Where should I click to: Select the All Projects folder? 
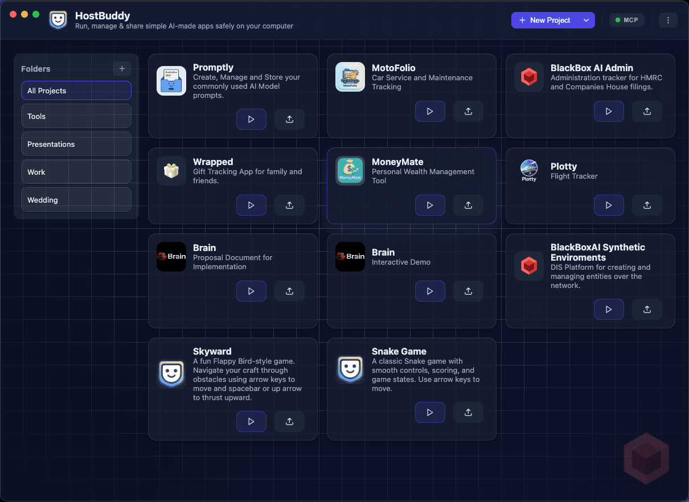coord(76,90)
